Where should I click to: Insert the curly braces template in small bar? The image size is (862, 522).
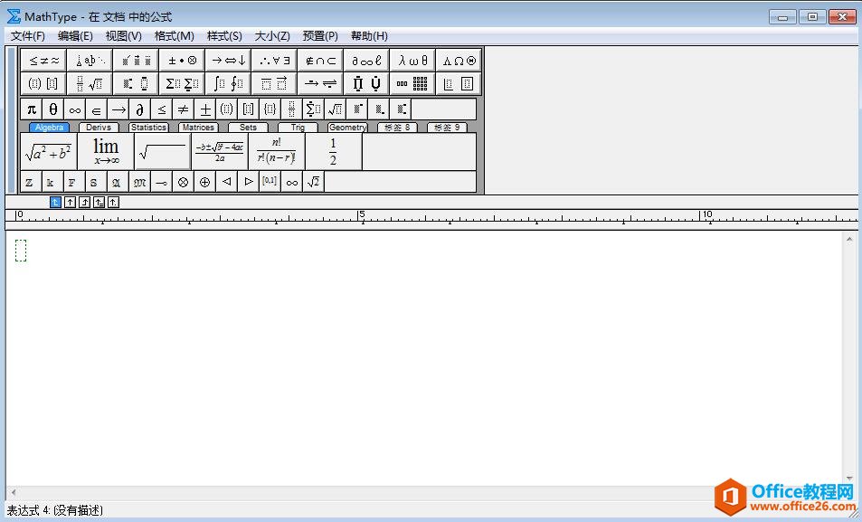click(270, 109)
